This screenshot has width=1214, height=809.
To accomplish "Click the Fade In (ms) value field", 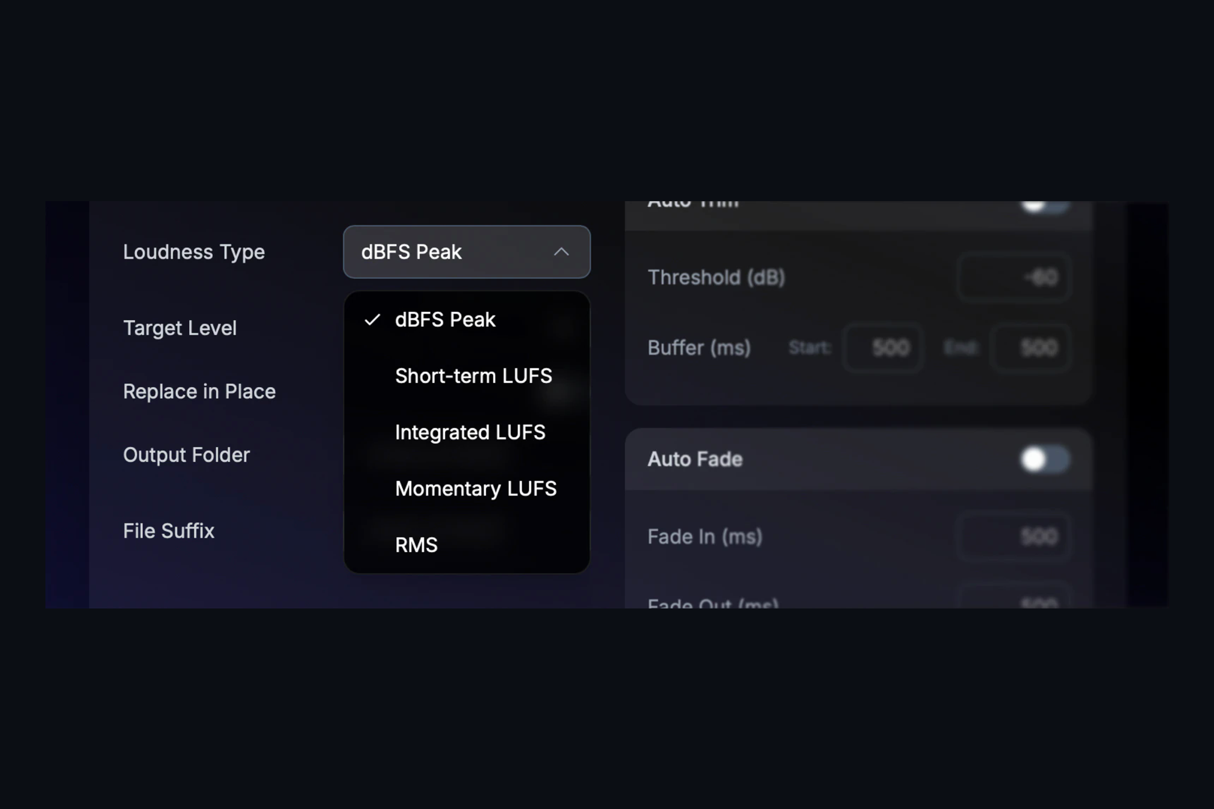I will (1013, 536).
